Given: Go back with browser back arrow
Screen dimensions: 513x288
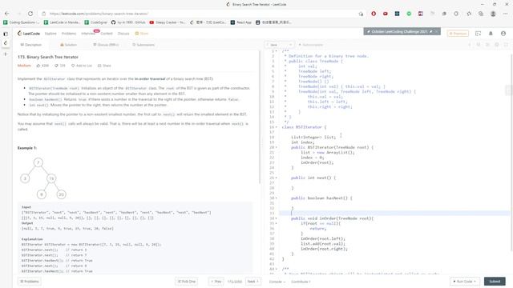Looking at the screenshot, I should (x=7, y=14).
